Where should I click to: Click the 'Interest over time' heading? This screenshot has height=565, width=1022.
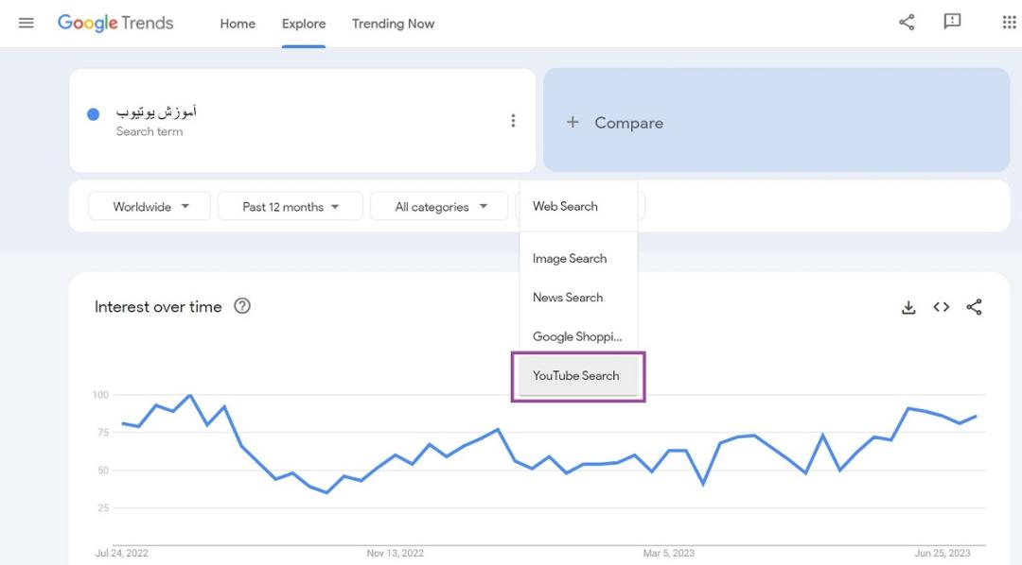tap(158, 306)
